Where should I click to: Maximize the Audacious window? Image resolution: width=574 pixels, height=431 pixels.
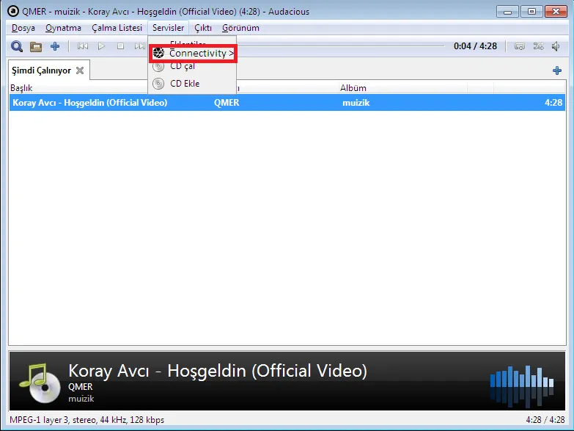(x=531, y=12)
